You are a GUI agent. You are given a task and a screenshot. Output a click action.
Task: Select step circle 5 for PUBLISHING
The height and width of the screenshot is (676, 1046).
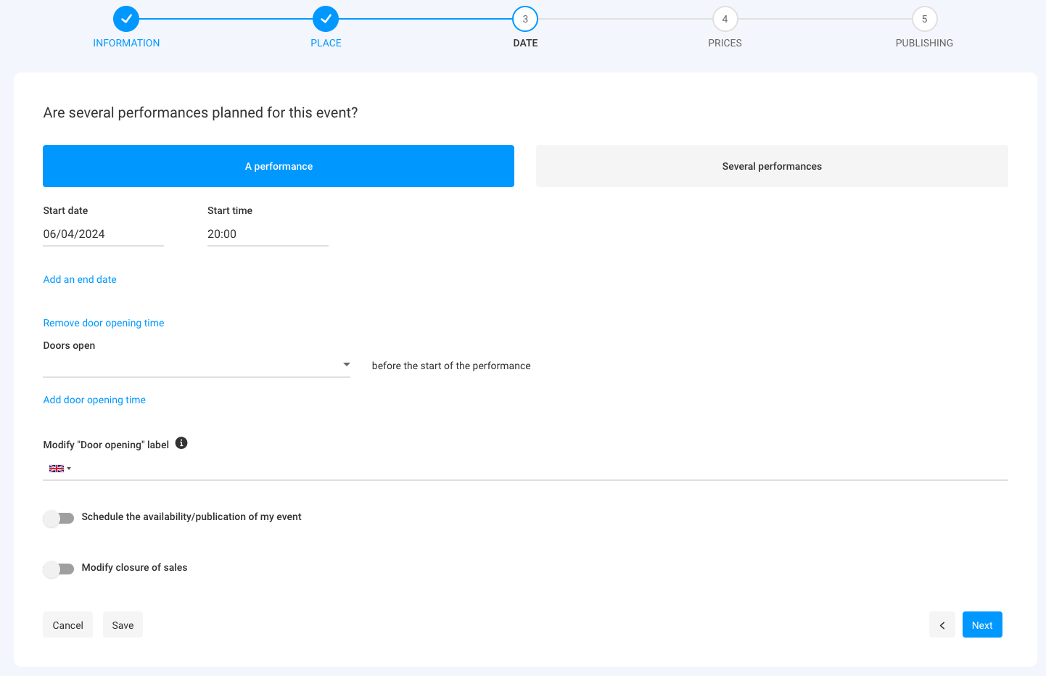(x=924, y=19)
